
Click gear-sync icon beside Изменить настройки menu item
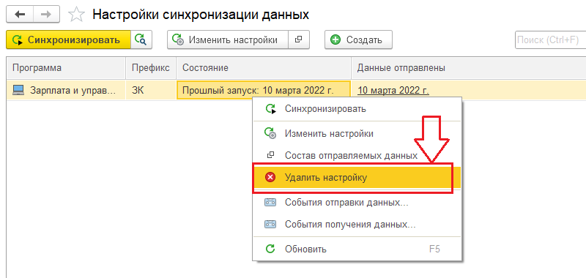pos(270,134)
